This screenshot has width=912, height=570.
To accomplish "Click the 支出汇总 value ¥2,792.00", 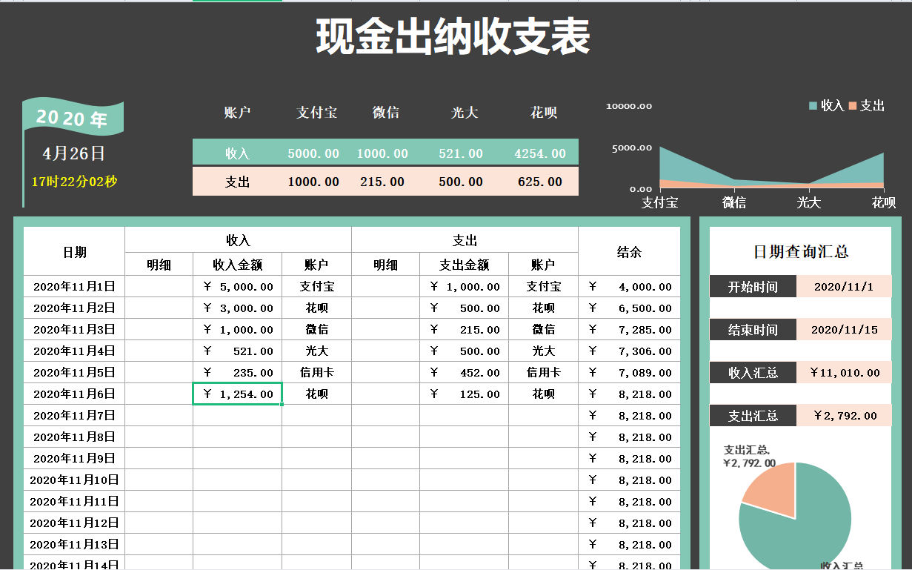I will click(x=845, y=416).
